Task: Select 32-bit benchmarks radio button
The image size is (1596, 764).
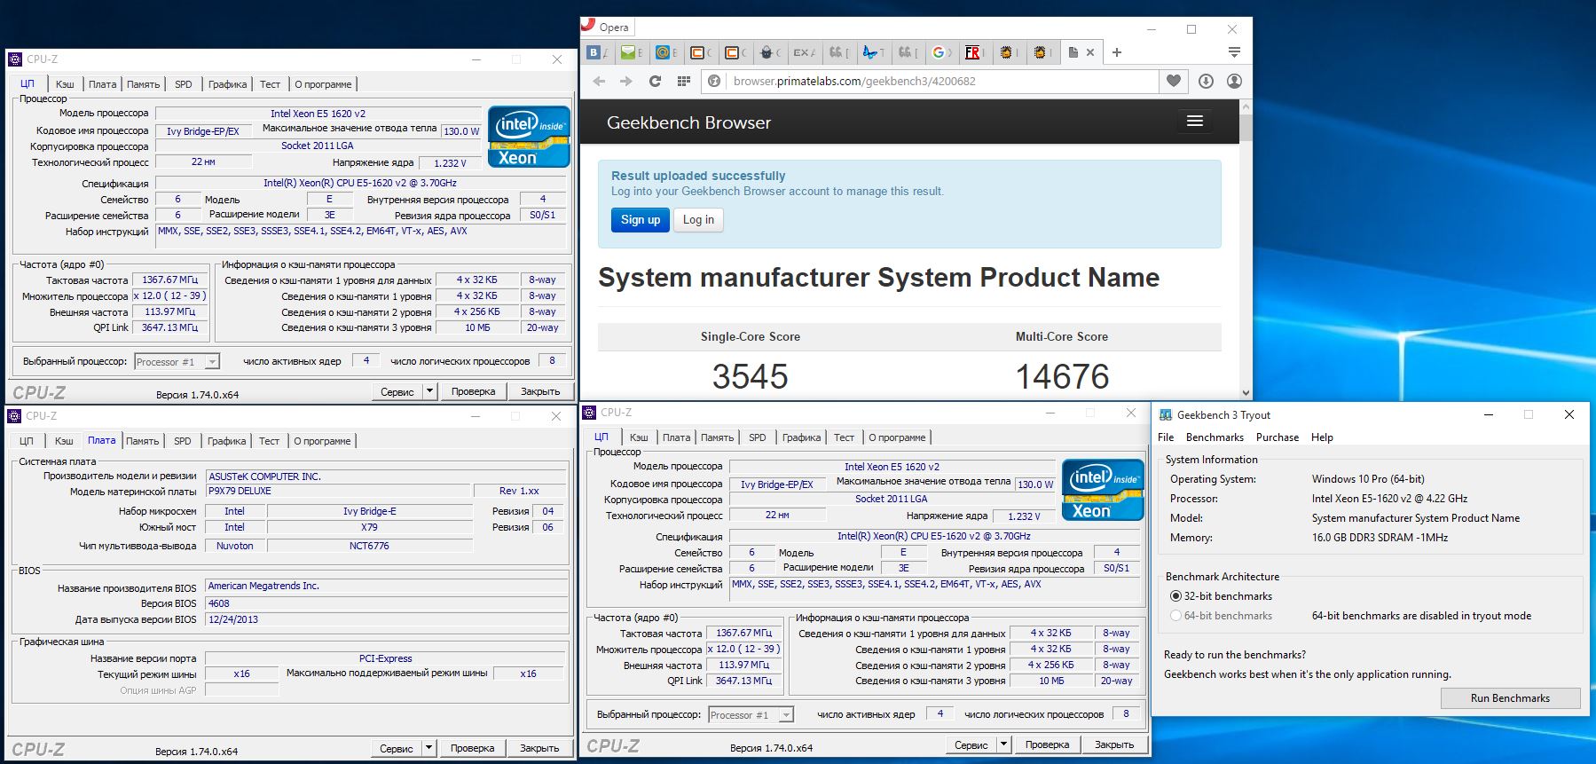Action: tap(1175, 596)
